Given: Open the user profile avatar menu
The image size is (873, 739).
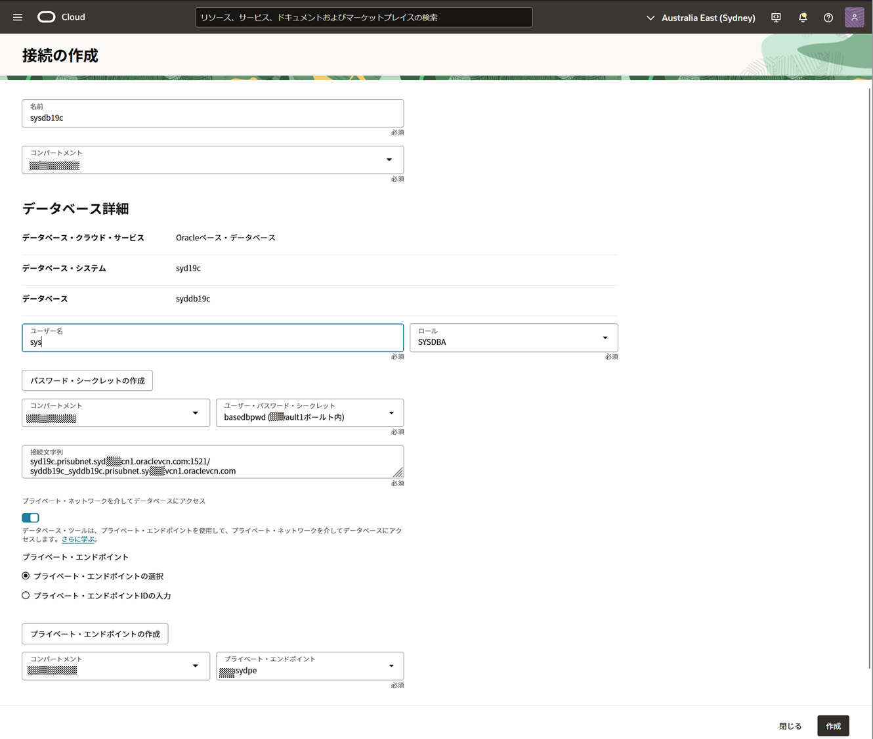Looking at the screenshot, I should (855, 18).
